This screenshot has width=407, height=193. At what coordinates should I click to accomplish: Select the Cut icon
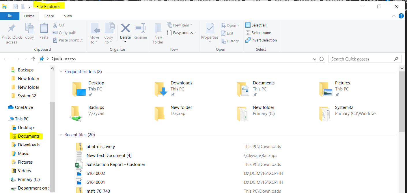coord(59,25)
